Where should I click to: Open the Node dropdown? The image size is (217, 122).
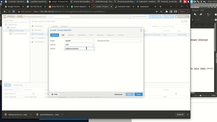[x=93, y=41]
